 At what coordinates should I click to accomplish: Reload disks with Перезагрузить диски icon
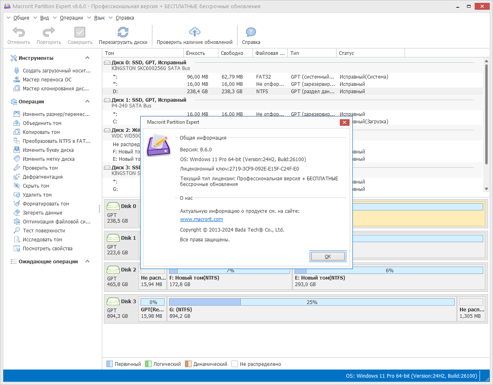click(123, 33)
